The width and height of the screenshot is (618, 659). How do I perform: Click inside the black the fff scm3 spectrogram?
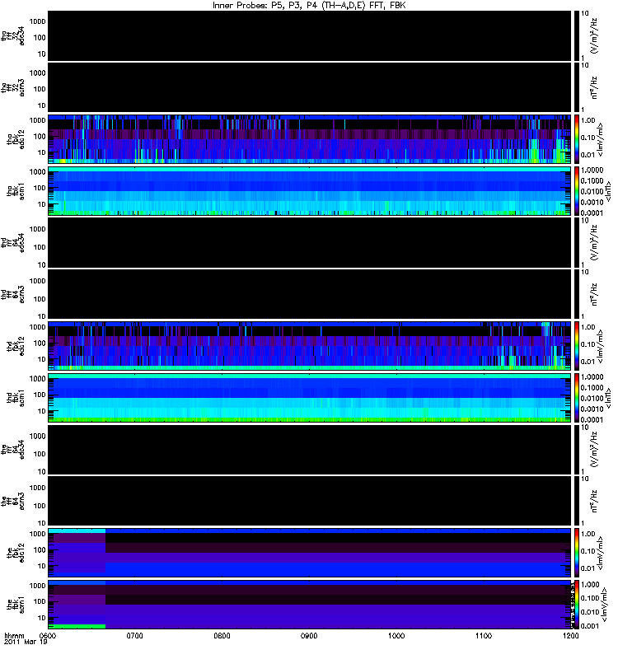click(309, 502)
